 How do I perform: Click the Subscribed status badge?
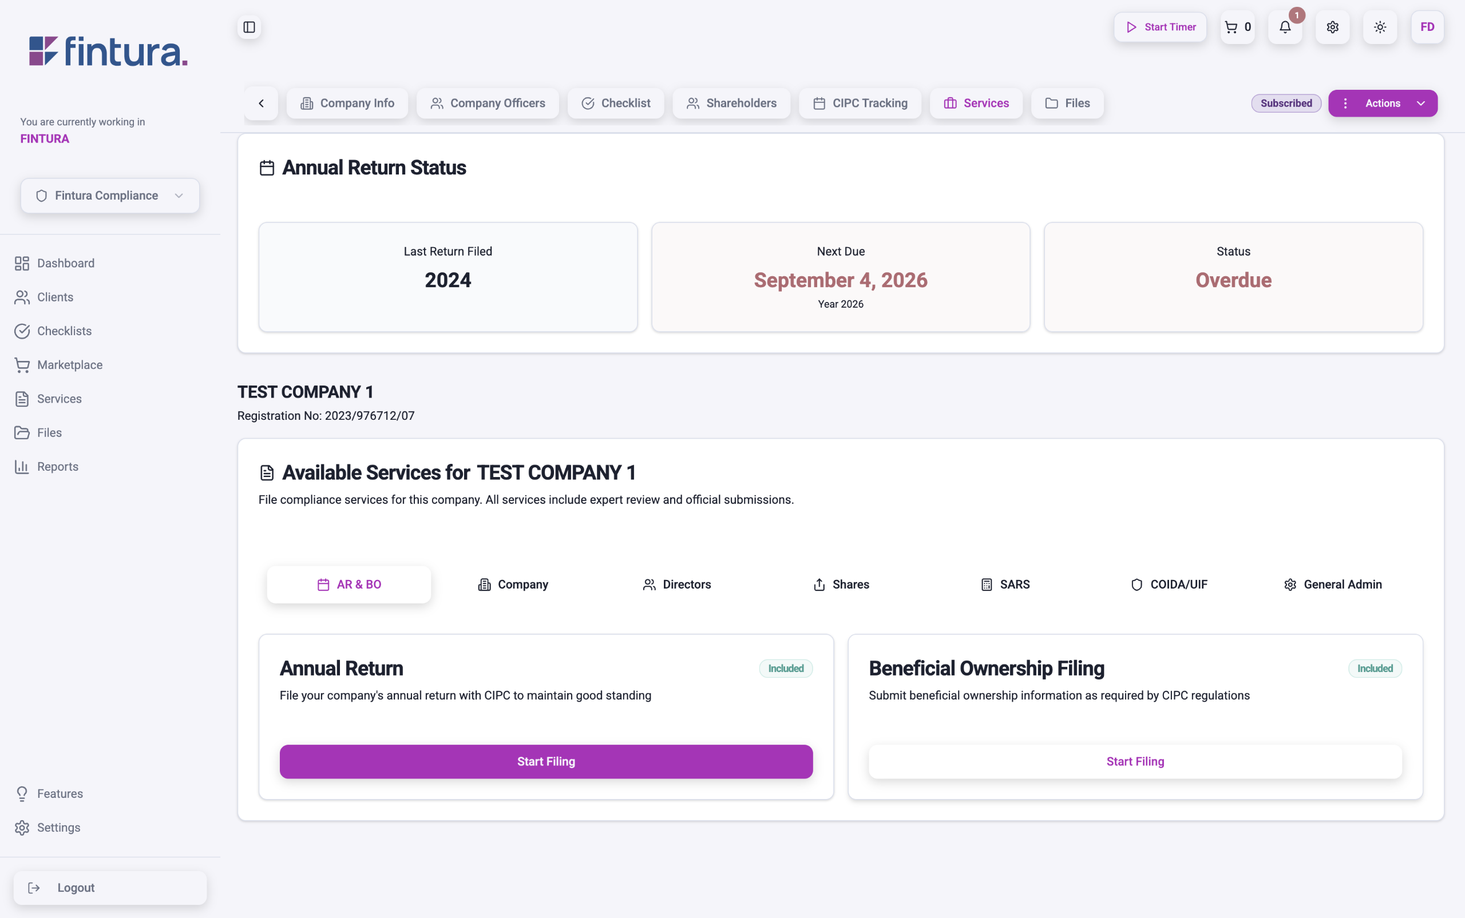click(x=1285, y=103)
